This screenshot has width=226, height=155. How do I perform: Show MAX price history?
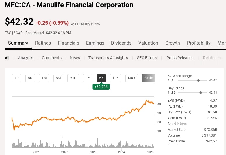coord(132,78)
